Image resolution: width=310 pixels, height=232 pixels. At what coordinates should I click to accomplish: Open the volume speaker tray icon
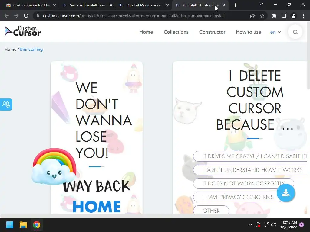coord(274,225)
